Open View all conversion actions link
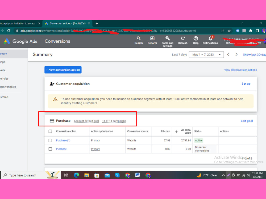 click(x=240, y=70)
